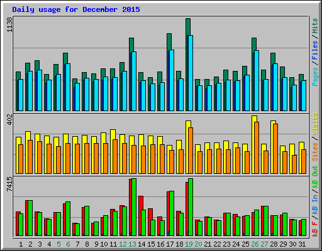Click the green kB Out bar for day 13
This screenshot has width=322, height=251.
134,207
